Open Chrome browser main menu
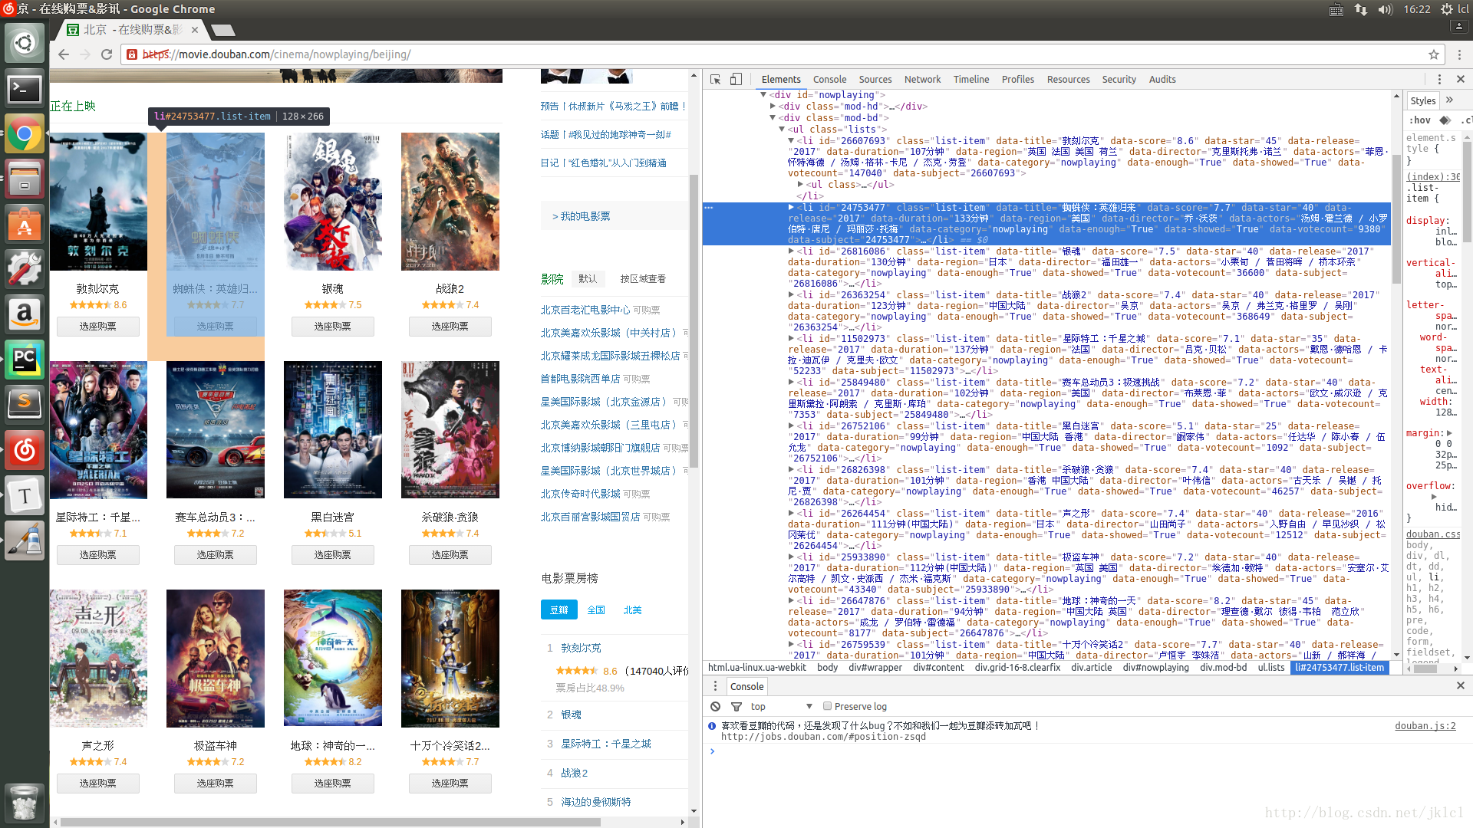Screen dimensions: 1473x828 1459,54
